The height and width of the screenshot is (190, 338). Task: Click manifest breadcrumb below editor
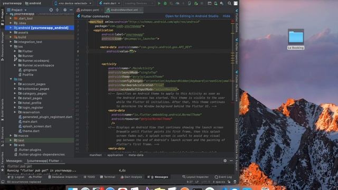pos(96,155)
